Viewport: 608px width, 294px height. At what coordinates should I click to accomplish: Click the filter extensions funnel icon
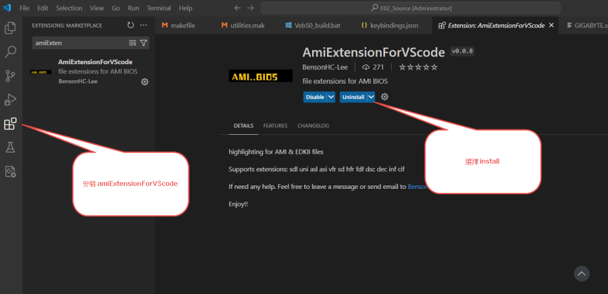pos(144,42)
